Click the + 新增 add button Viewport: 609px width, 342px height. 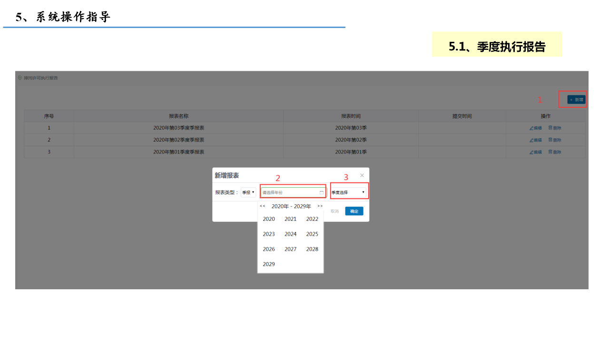[x=576, y=100]
